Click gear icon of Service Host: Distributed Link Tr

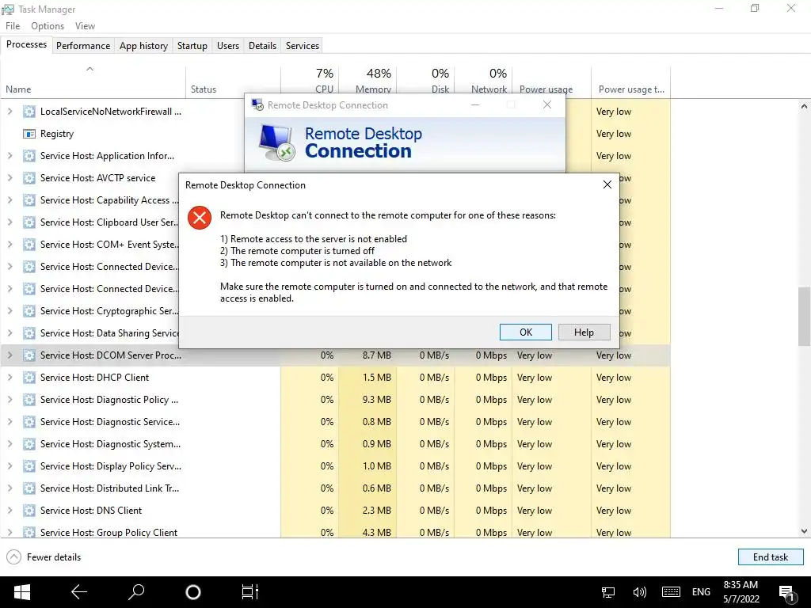click(x=29, y=488)
